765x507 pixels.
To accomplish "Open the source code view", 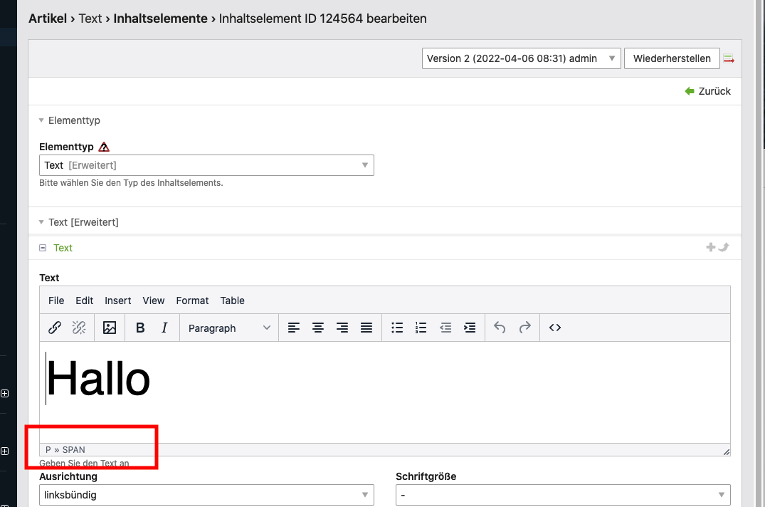I will pos(555,328).
